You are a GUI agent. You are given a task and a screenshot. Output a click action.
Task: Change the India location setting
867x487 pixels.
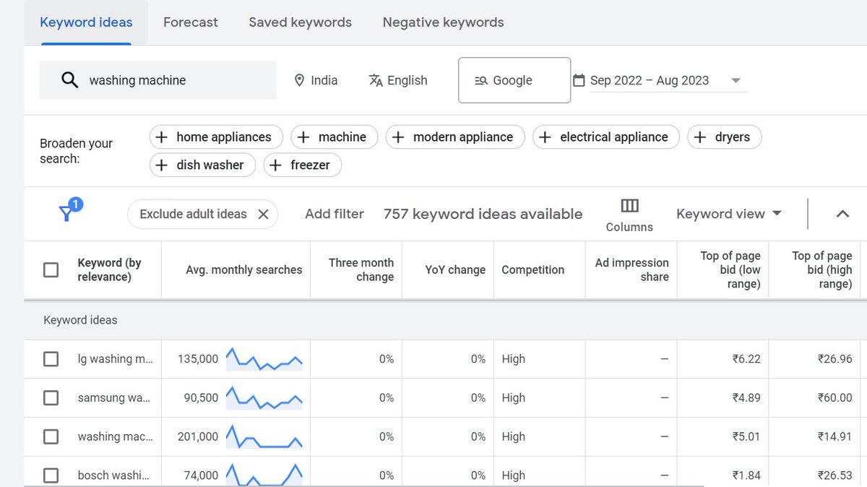[316, 81]
